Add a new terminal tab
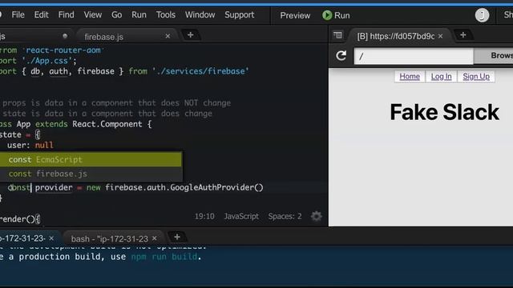Image resolution: width=513 pixels, height=288 pixels. coord(177,237)
